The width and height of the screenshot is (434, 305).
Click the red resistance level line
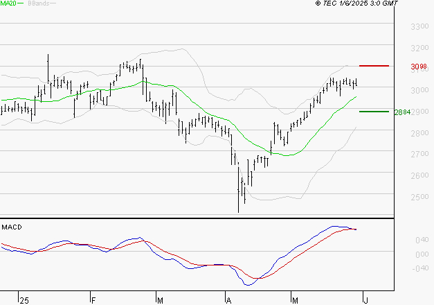(374, 66)
